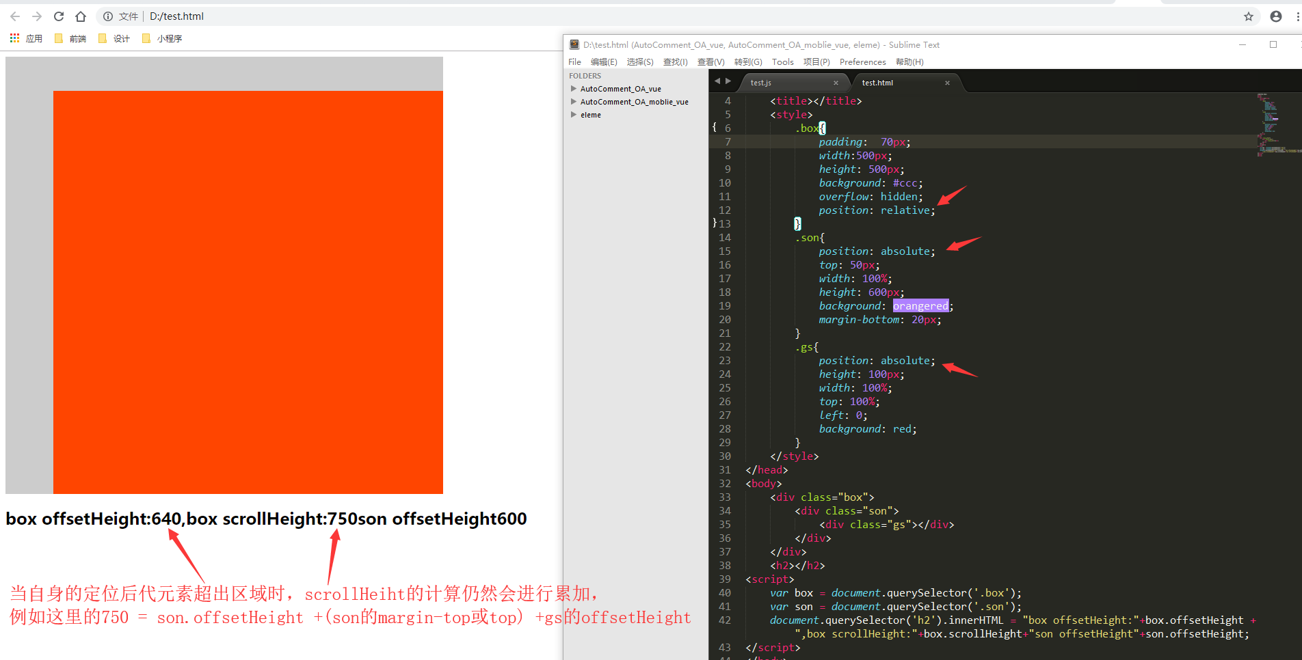This screenshot has height=660, width=1302.
Task: Click the 'background: red;' line
Action: coord(868,429)
